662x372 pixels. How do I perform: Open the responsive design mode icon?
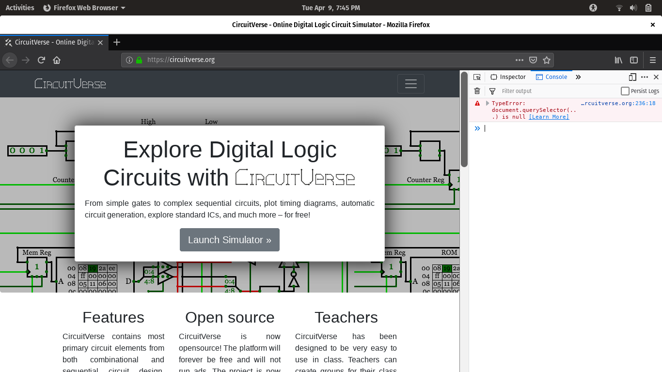(631, 77)
